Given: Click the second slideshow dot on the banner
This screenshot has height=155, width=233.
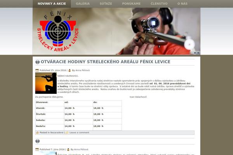Looking at the screenshot, I should pyautogui.click(x=198, y=53).
